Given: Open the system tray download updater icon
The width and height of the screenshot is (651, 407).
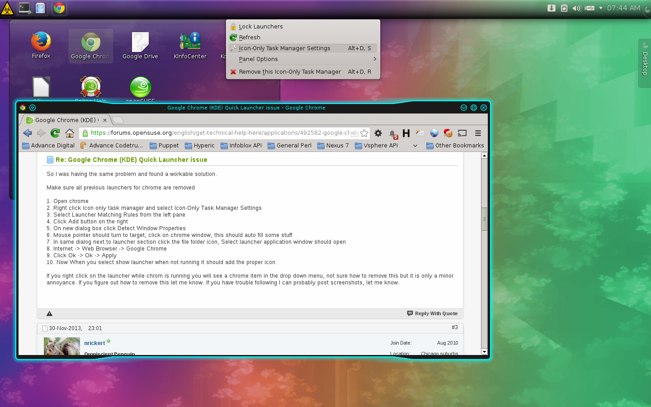Looking at the screenshot, I should point(552,8).
